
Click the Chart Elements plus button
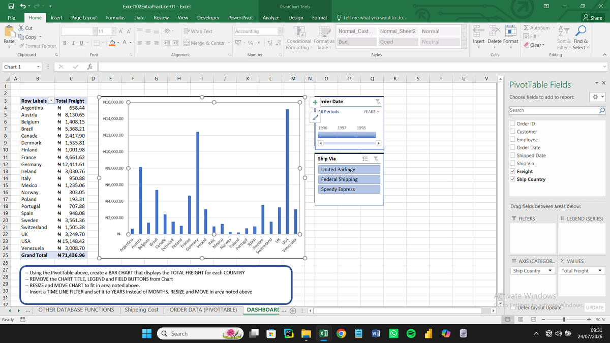click(315, 102)
